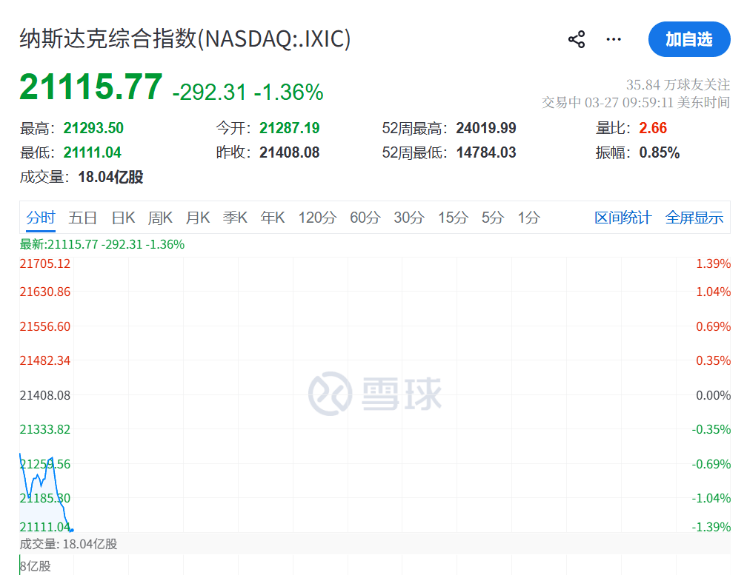Switch to the 日K candlestick view
Viewport: 747px width, 575px height.
coord(122,218)
